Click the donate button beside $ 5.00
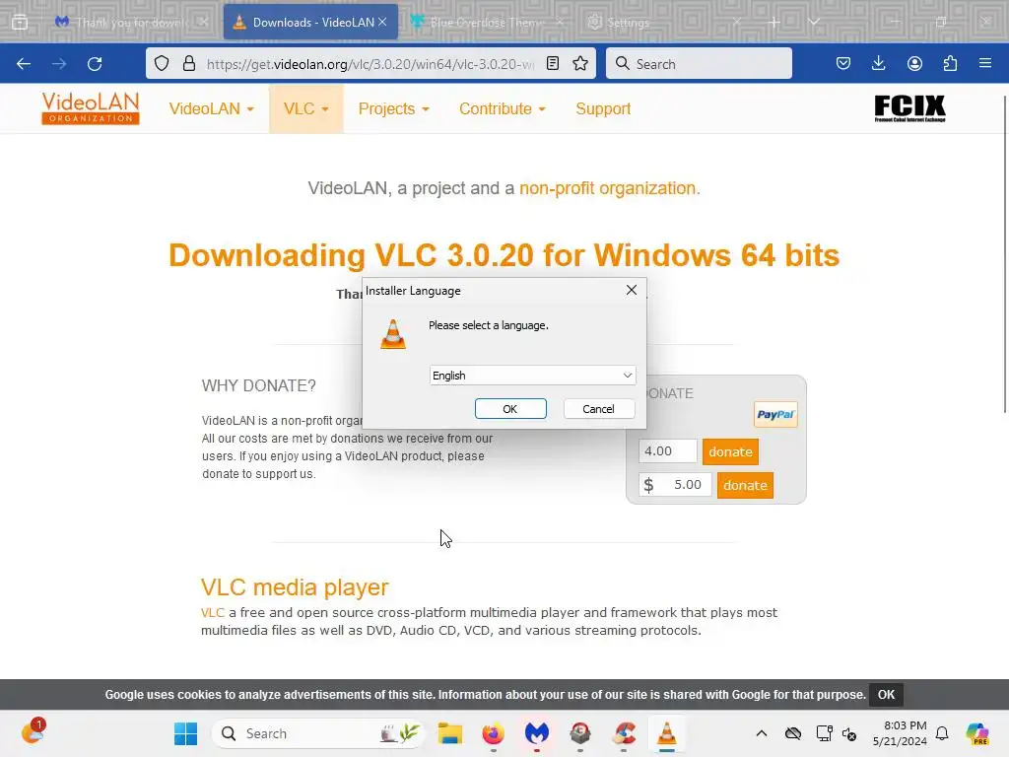The image size is (1009, 757). (x=745, y=485)
